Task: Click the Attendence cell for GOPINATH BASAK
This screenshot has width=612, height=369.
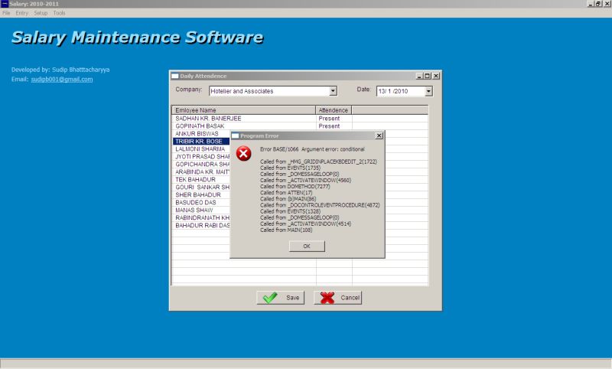Action: [x=334, y=126]
